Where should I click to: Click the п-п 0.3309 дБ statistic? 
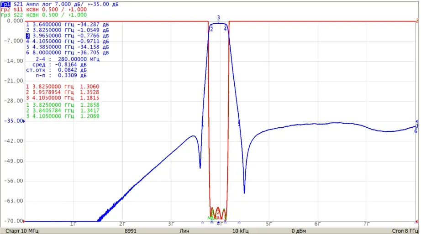pyautogui.click(x=61, y=75)
